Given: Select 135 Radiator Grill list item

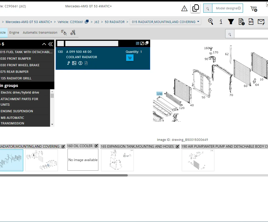Looking at the screenshot, I should coord(27,78).
